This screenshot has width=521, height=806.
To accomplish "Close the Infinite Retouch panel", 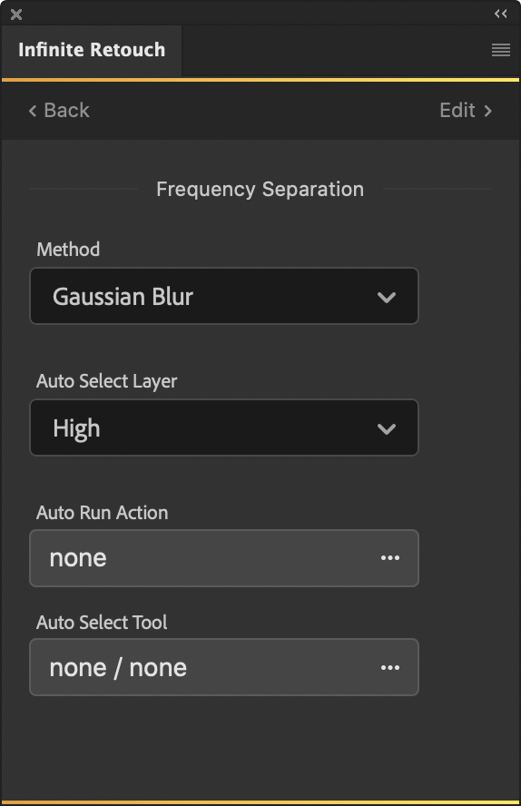I will pos(16,15).
